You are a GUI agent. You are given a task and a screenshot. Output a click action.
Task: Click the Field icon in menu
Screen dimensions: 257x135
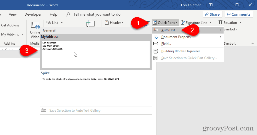[156, 44]
